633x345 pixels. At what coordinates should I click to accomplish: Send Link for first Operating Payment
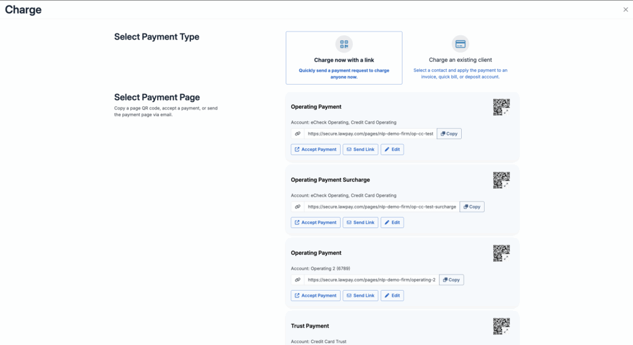click(x=360, y=150)
